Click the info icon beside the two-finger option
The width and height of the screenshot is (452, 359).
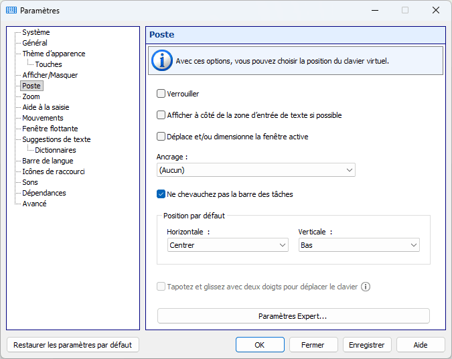366,287
